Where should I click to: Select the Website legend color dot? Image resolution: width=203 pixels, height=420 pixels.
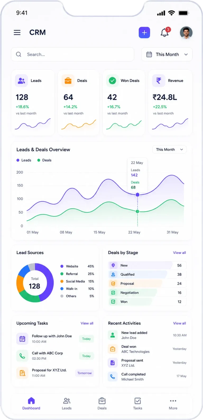point(62,266)
